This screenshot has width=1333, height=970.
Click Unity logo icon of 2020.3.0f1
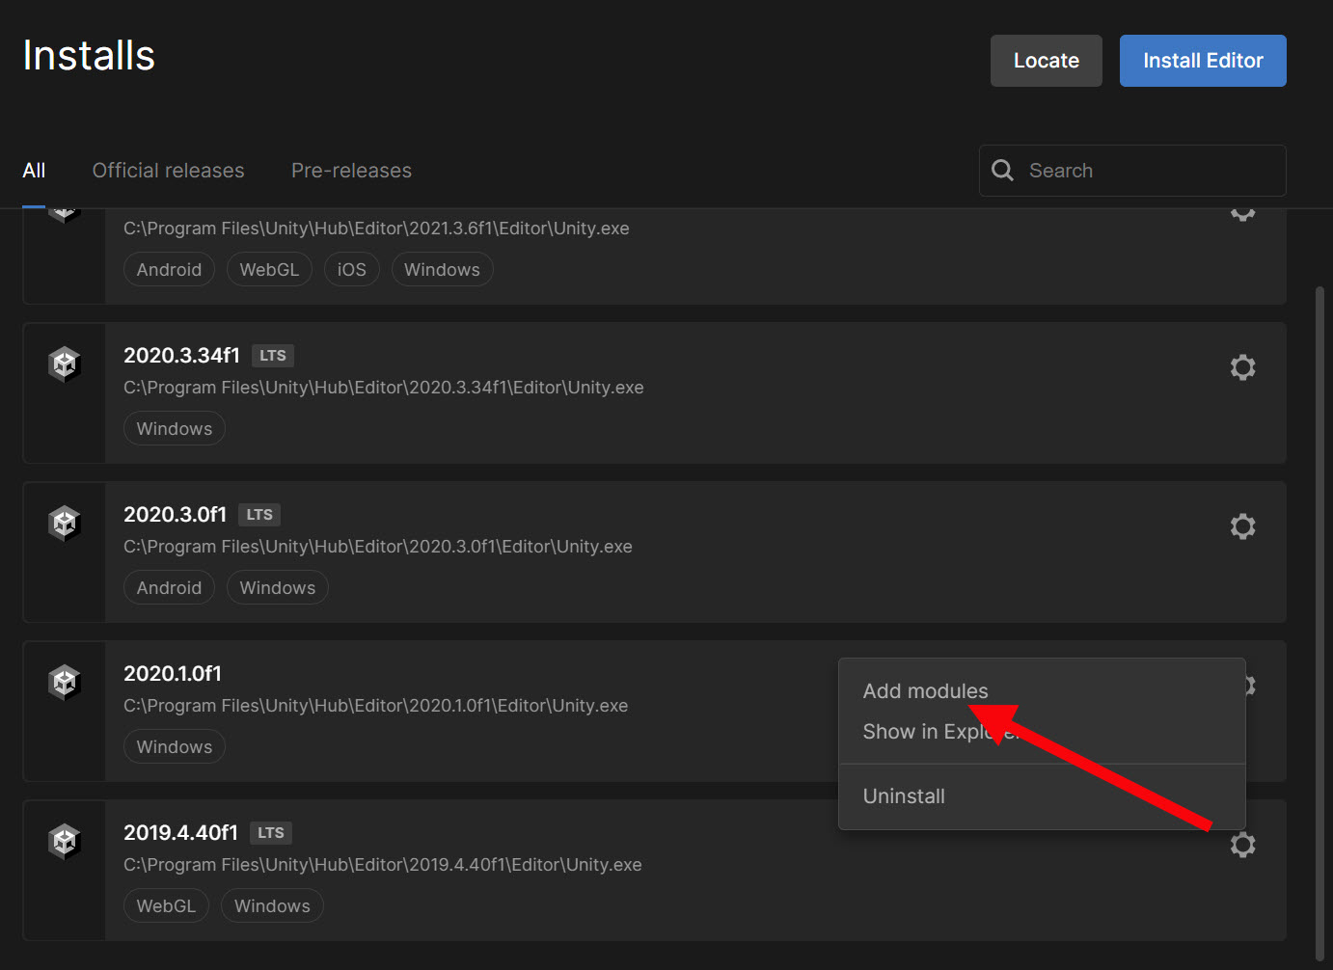click(x=65, y=524)
